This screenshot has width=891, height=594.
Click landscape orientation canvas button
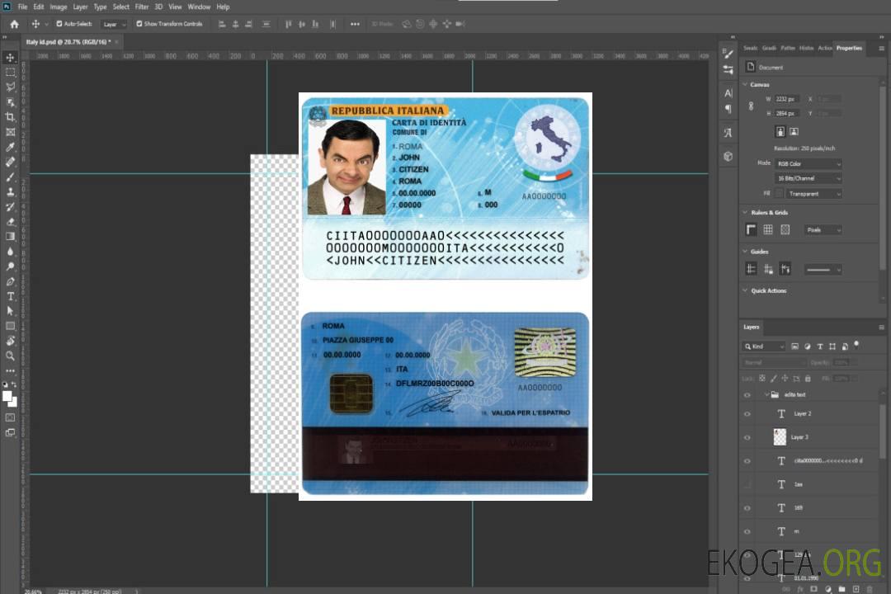click(794, 132)
